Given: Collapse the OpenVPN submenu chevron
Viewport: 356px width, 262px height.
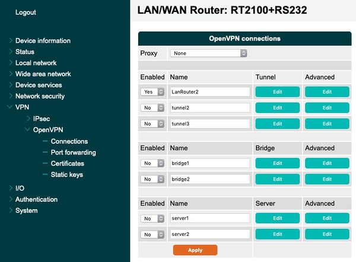Looking at the screenshot, I should [x=28, y=130].
